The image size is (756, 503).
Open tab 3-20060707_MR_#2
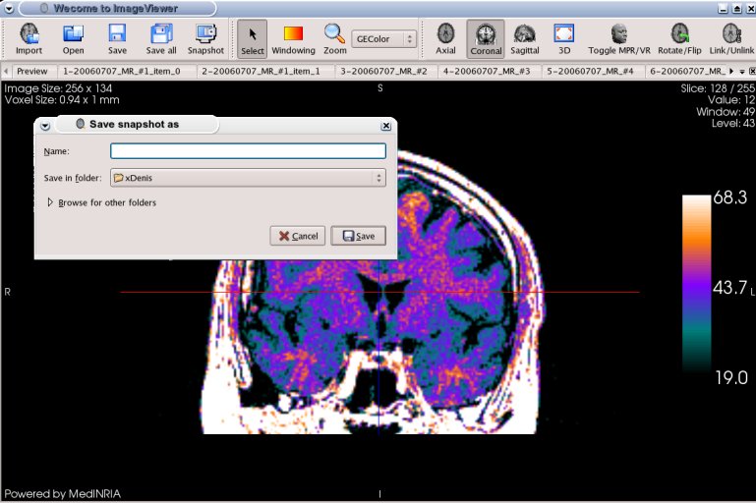click(x=384, y=72)
